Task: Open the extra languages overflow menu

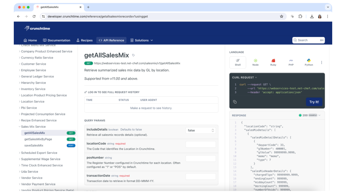Action: coord(321,62)
